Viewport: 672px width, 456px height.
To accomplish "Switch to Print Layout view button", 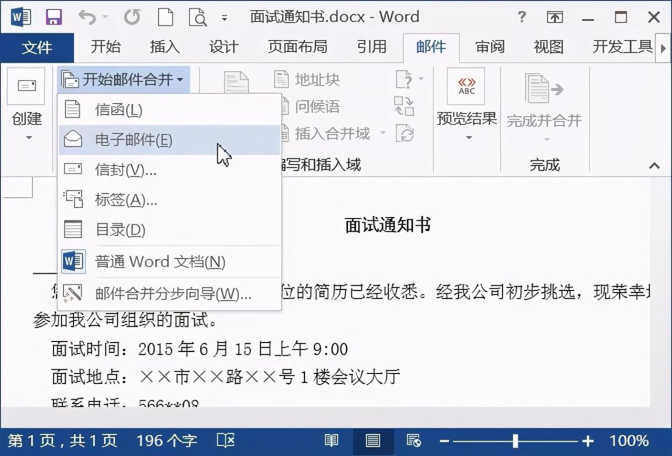I will click(x=373, y=441).
